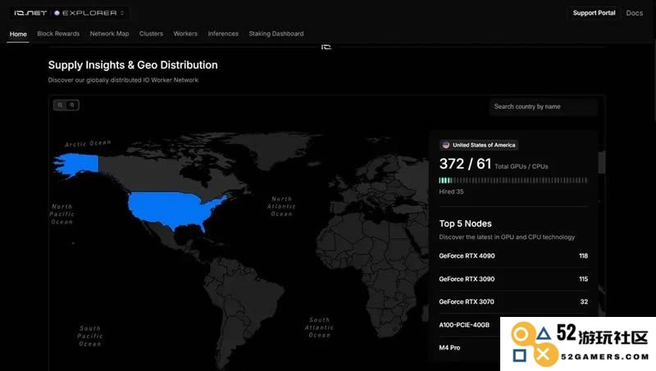
Task: Open the Support Portal button
Action: (594, 13)
